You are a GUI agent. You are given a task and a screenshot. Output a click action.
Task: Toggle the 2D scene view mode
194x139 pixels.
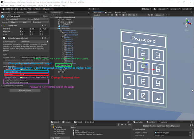point(112,15)
